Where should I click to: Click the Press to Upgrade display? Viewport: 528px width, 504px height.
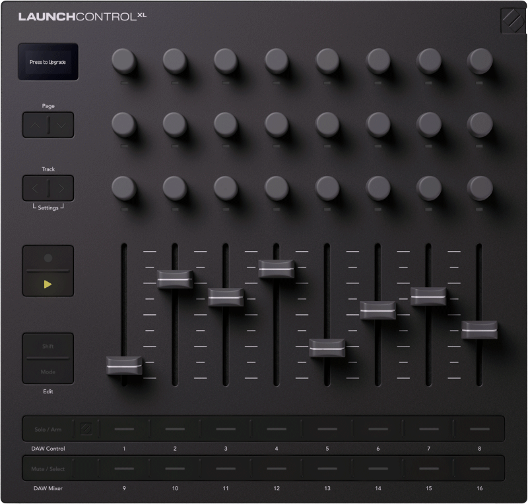pyautogui.click(x=48, y=62)
